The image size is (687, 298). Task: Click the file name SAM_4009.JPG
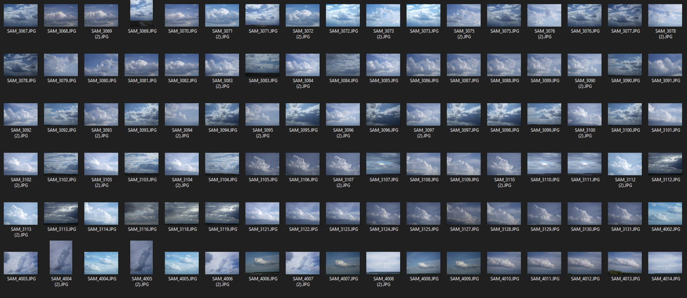pos(464,279)
